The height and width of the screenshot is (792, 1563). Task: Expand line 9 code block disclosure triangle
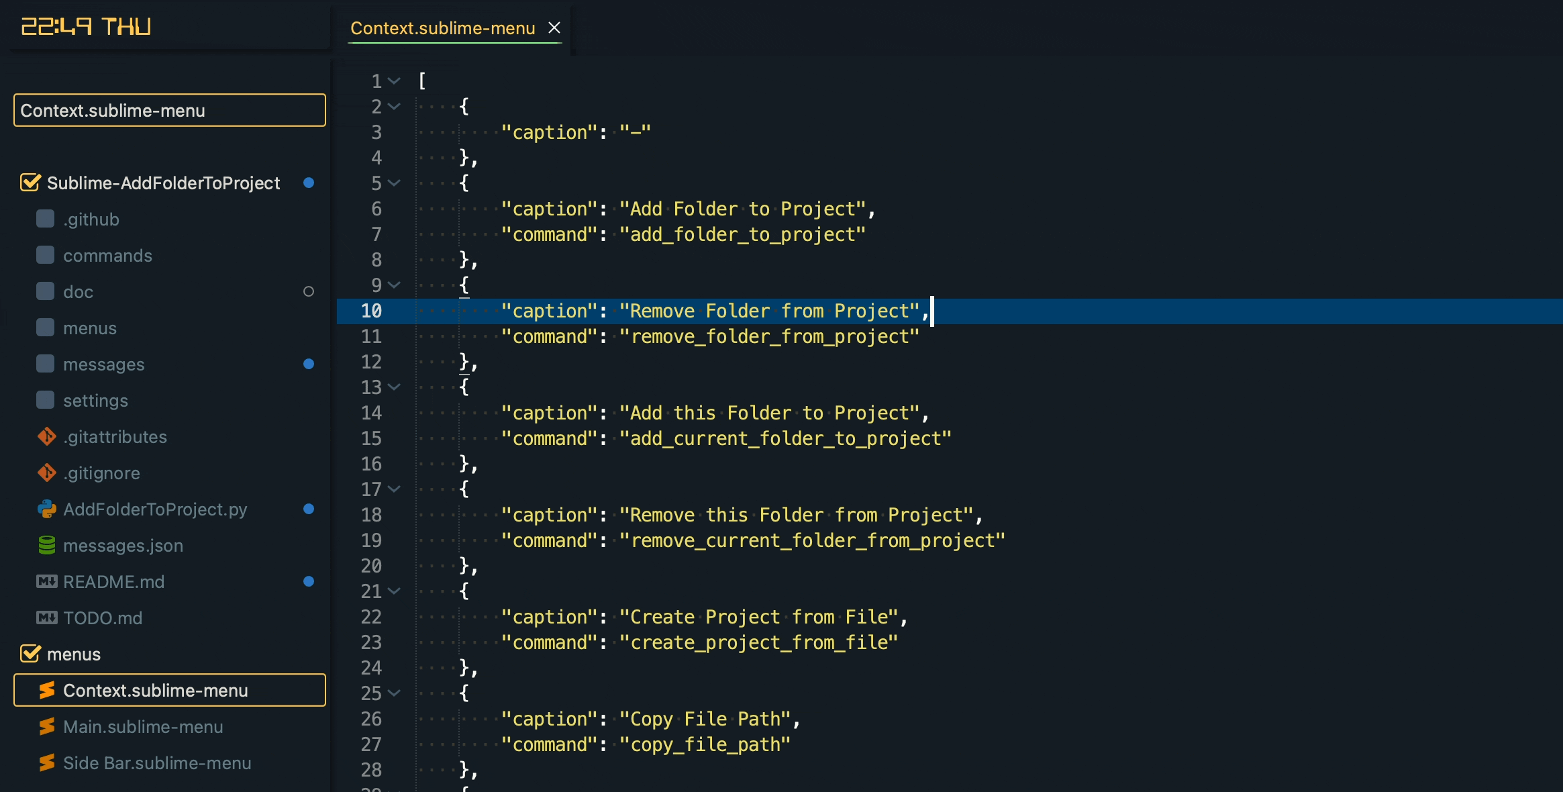394,285
